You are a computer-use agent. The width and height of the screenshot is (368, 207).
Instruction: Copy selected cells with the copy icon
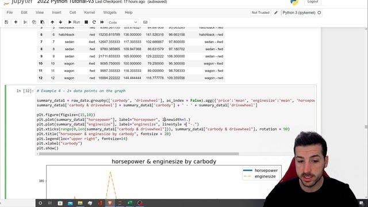[x=34, y=22]
